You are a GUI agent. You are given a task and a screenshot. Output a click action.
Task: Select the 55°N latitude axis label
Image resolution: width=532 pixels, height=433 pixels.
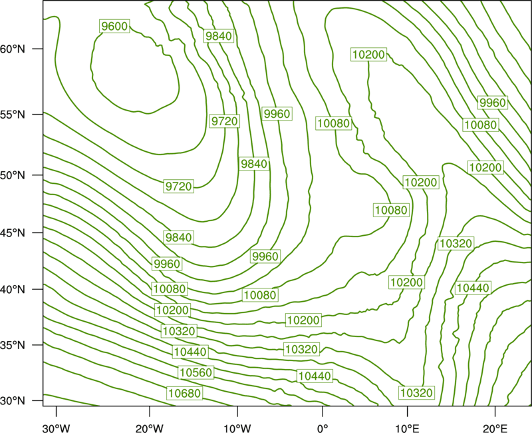pos(13,115)
